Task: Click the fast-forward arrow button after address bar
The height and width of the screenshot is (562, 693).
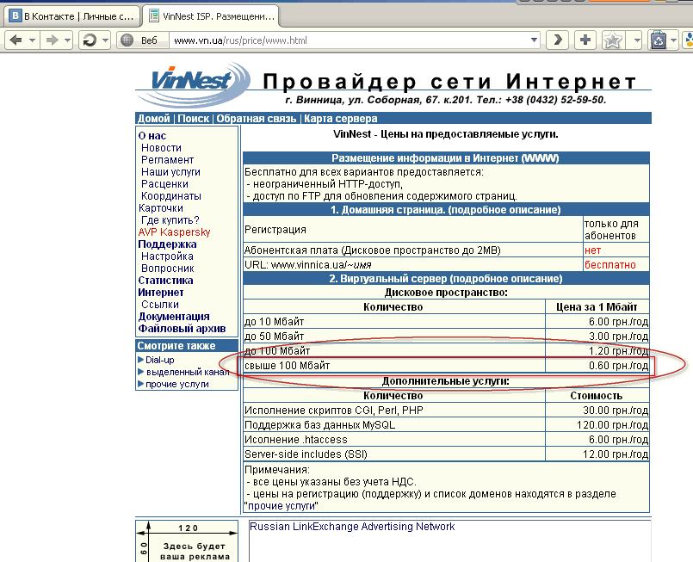Action: [558, 40]
